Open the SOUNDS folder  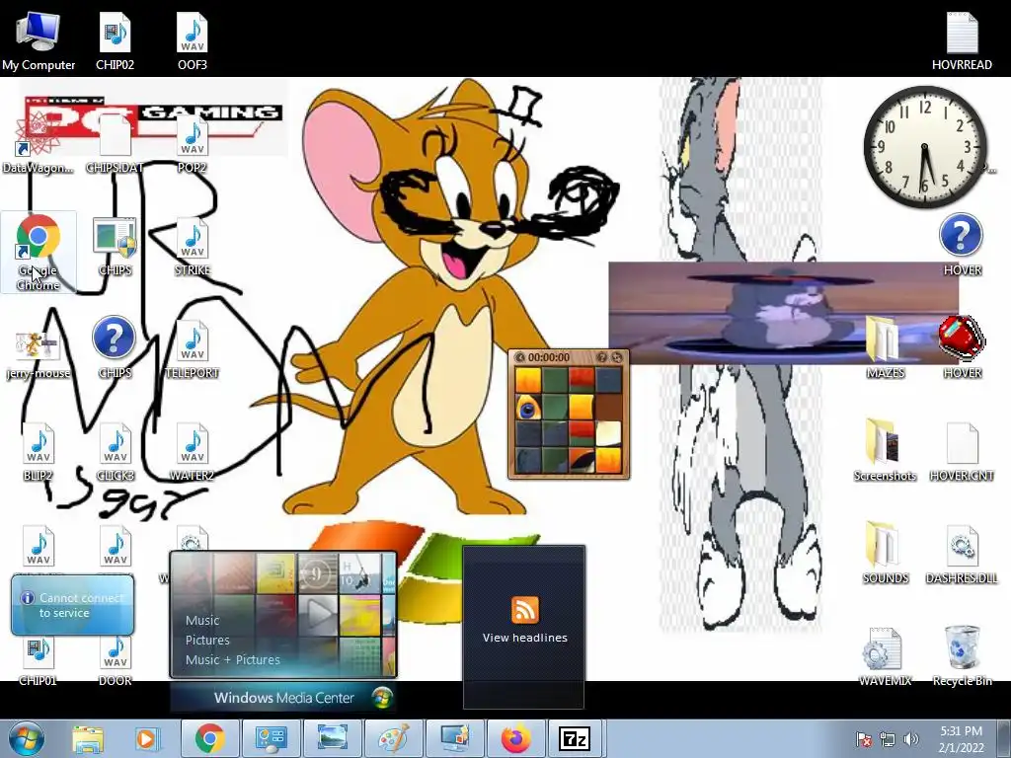885,553
